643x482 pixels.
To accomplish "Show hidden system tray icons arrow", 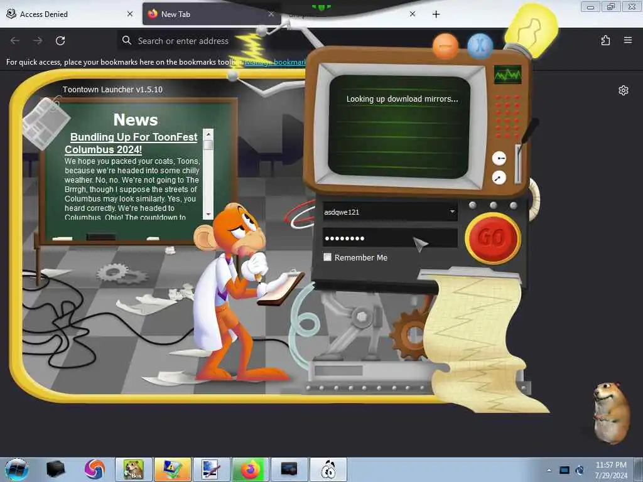I will pyautogui.click(x=549, y=470).
